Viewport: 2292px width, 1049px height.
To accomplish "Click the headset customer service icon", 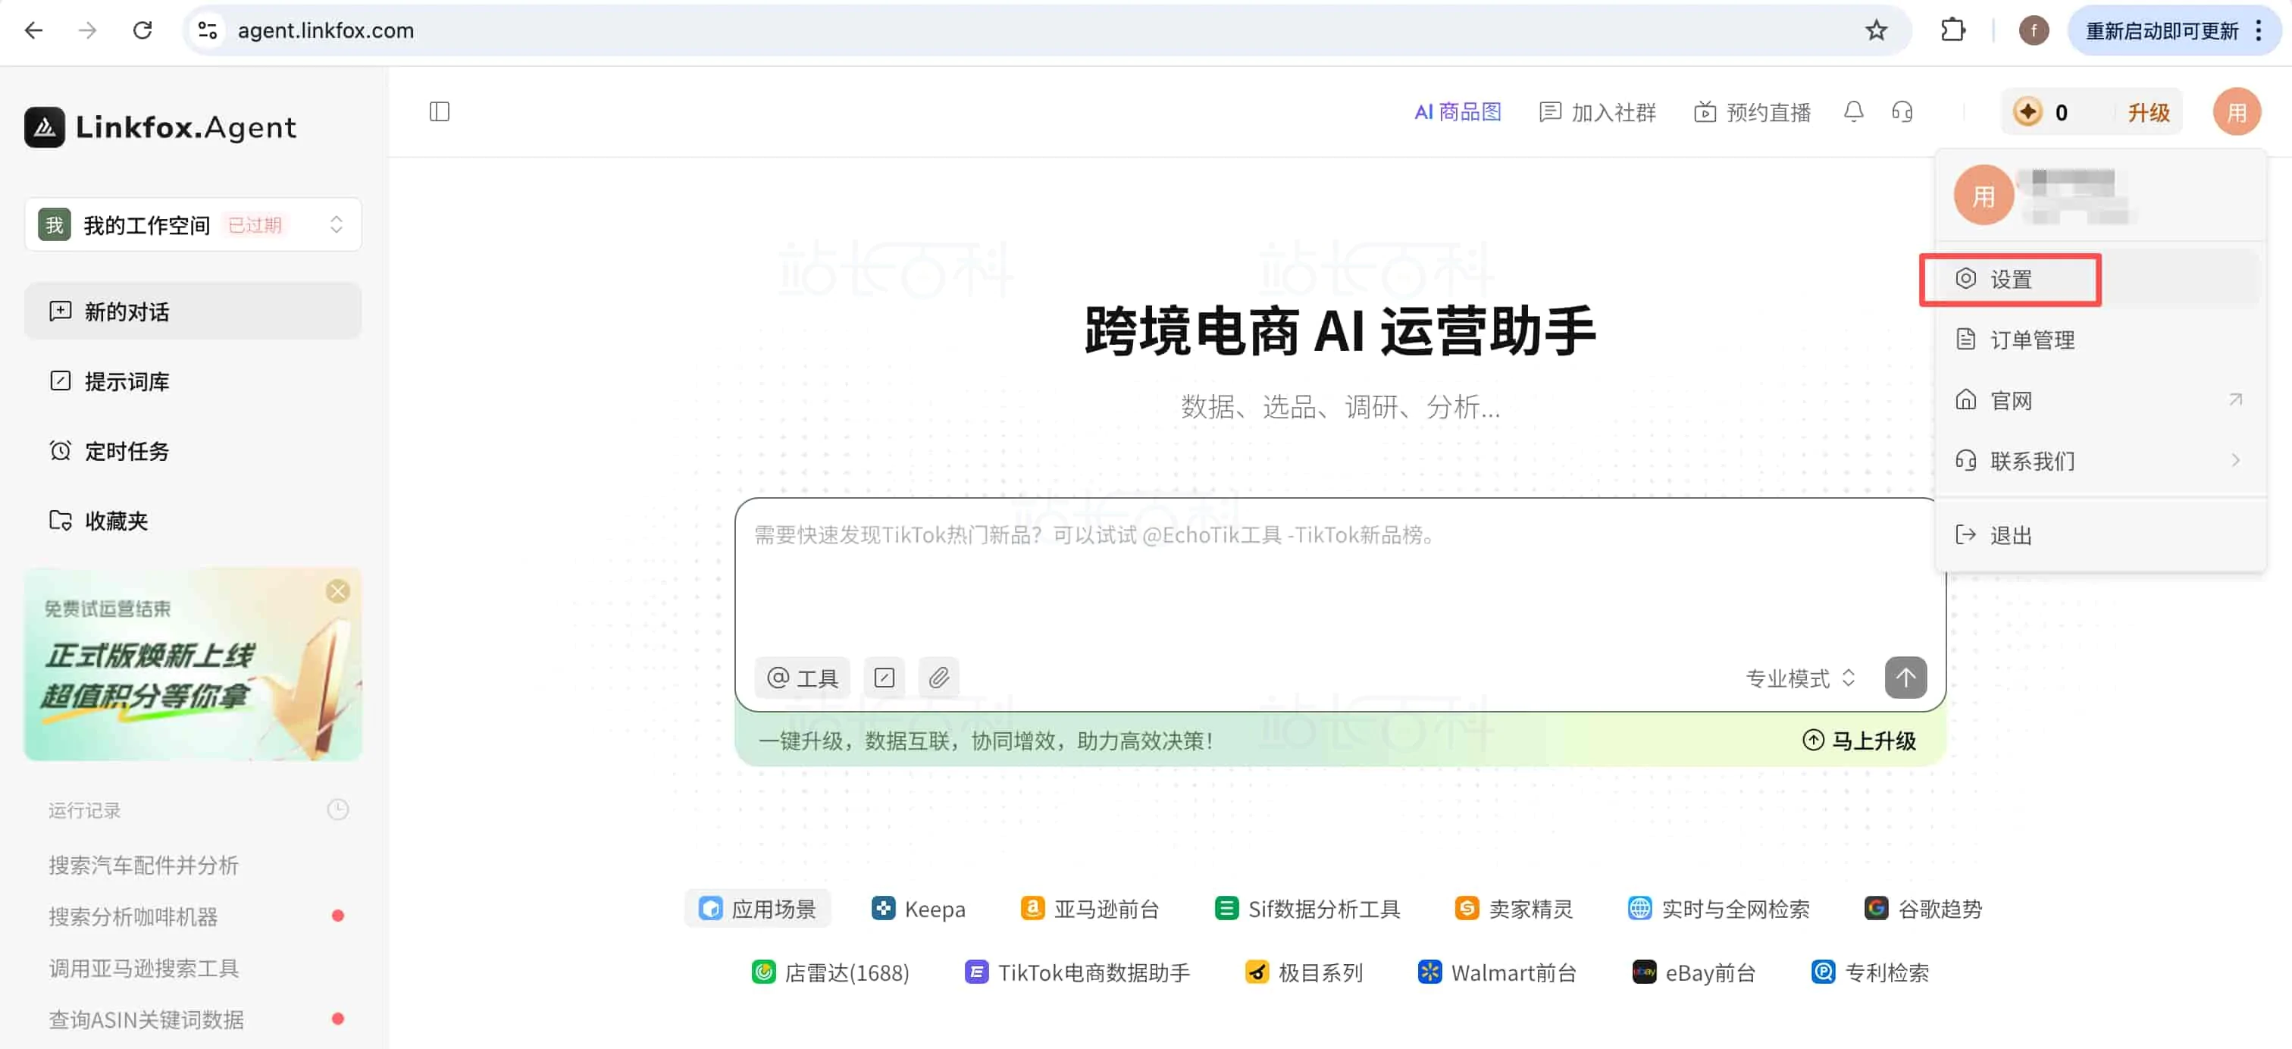I will tap(1902, 111).
